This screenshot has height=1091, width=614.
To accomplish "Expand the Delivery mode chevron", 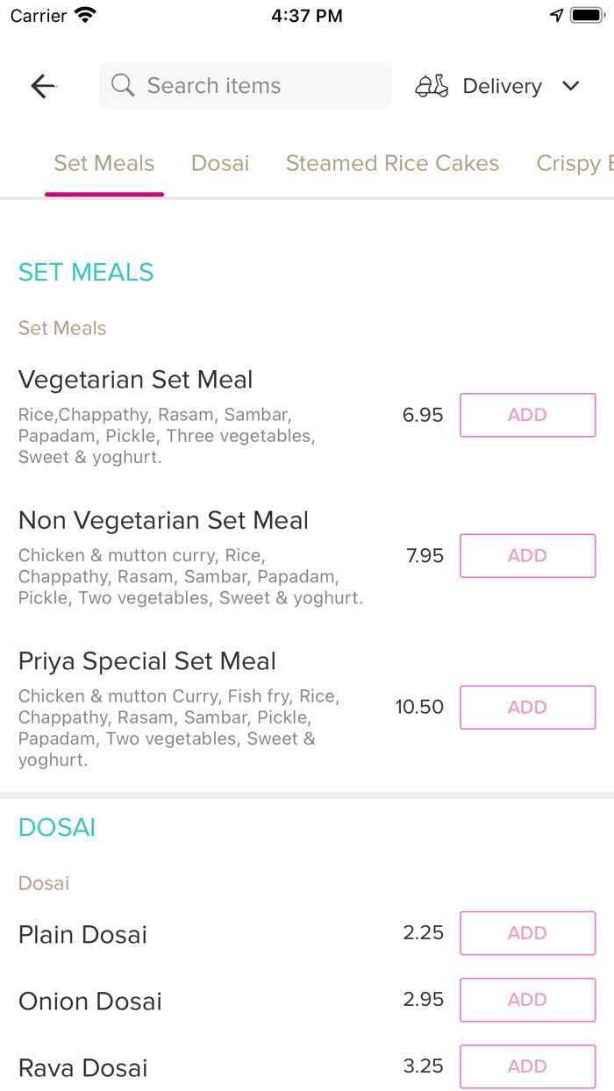I will [x=571, y=86].
